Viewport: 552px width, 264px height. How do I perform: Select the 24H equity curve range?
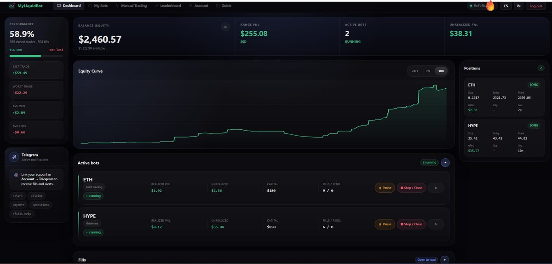[414, 71]
